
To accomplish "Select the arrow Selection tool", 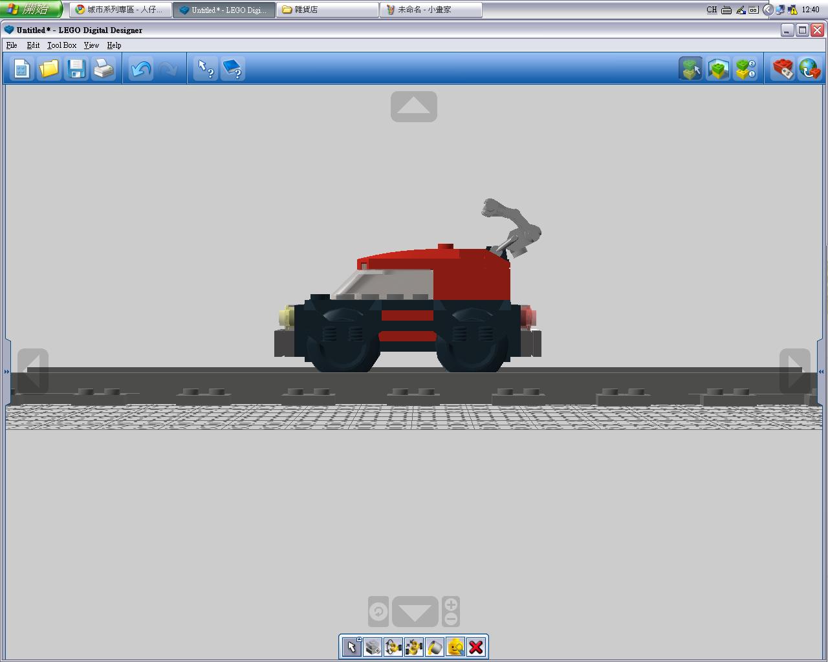I will [x=351, y=647].
